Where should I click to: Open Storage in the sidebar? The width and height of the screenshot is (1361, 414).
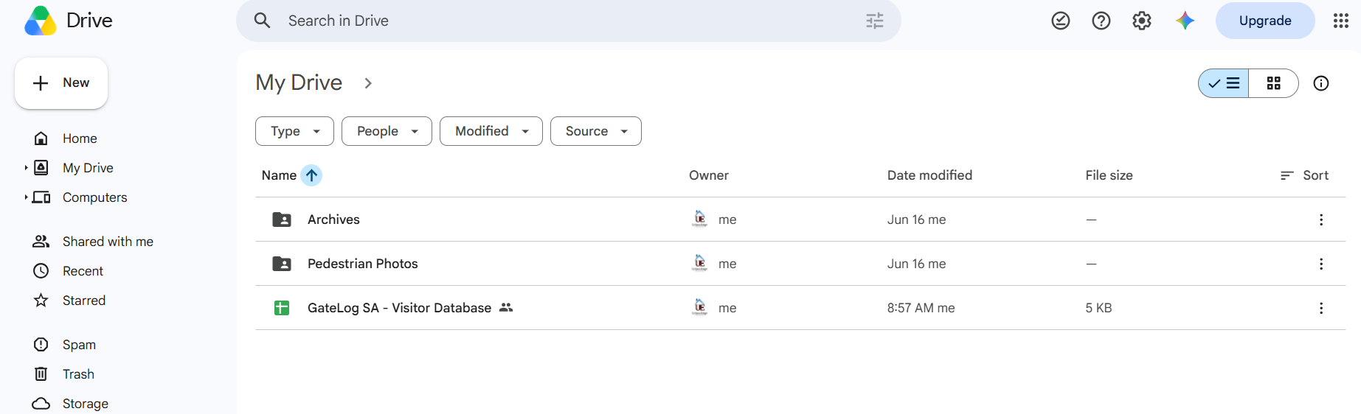tap(85, 404)
